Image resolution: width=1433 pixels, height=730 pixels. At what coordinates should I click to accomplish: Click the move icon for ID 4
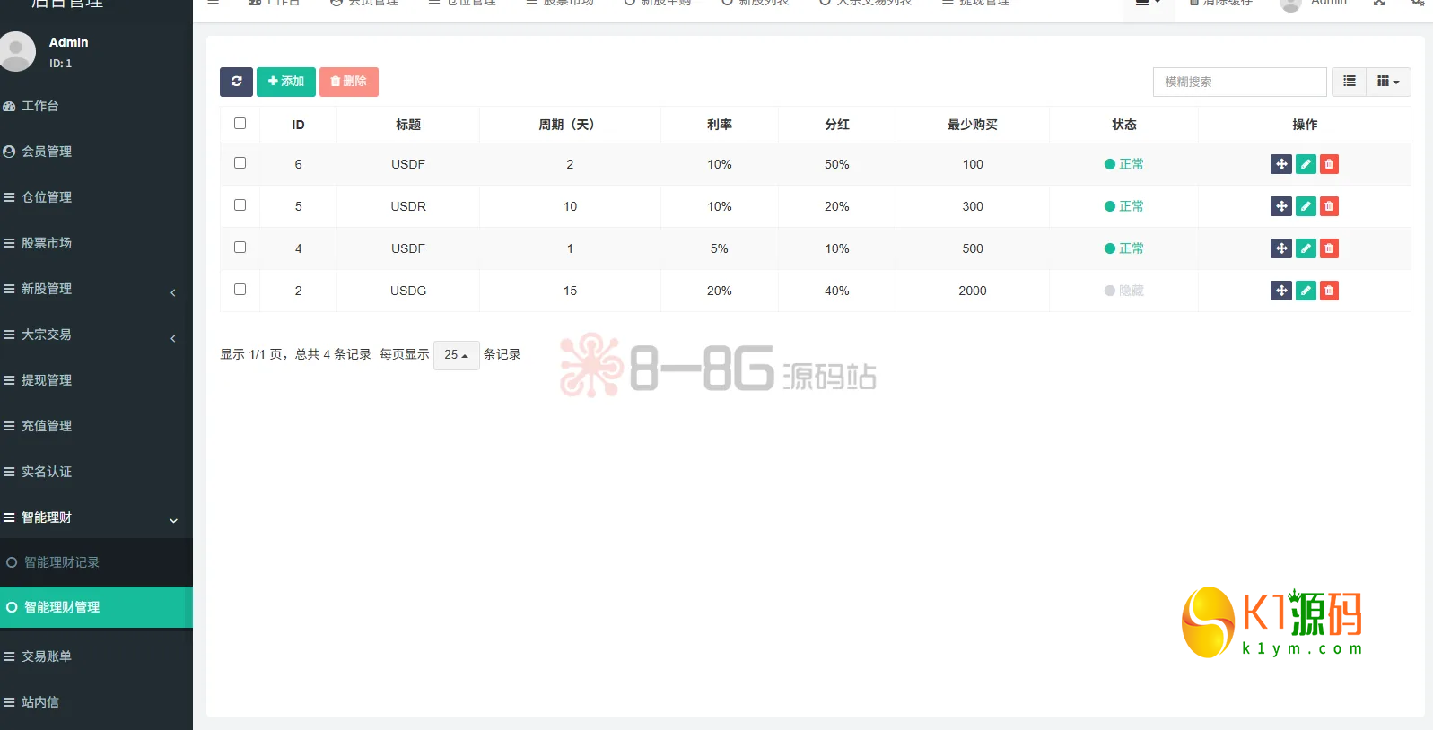[1281, 248]
